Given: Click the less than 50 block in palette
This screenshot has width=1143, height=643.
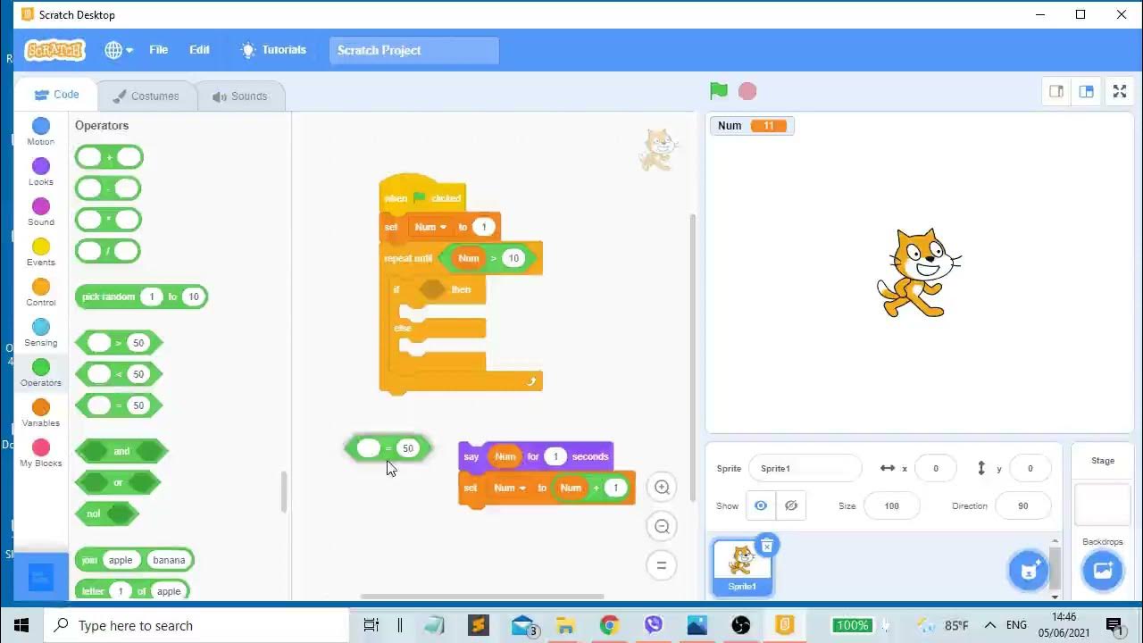Looking at the screenshot, I should (x=119, y=374).
